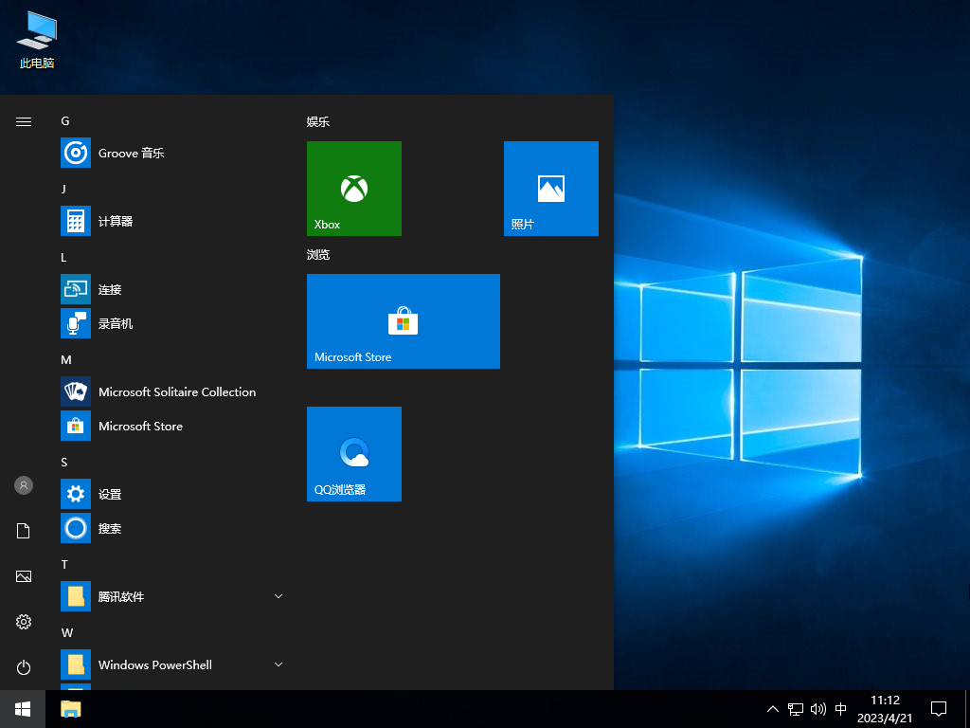Open the 照片 tile
Screen dimensions: 970x728
[550, 188]
